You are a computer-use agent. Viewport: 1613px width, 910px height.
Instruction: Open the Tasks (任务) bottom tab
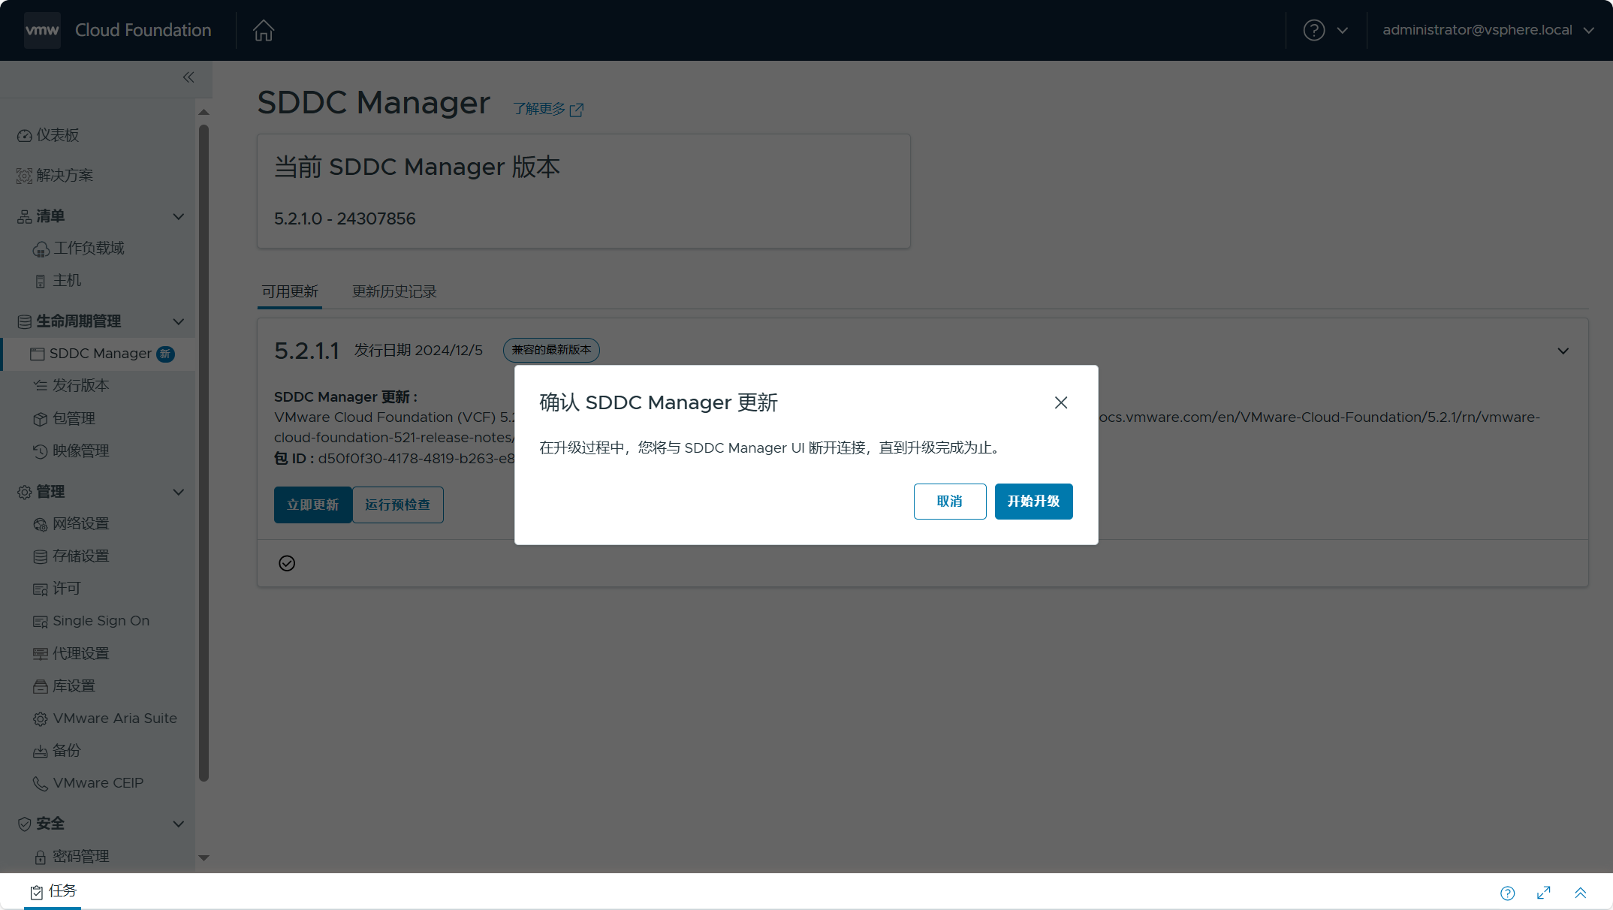(x=53, y=891)
